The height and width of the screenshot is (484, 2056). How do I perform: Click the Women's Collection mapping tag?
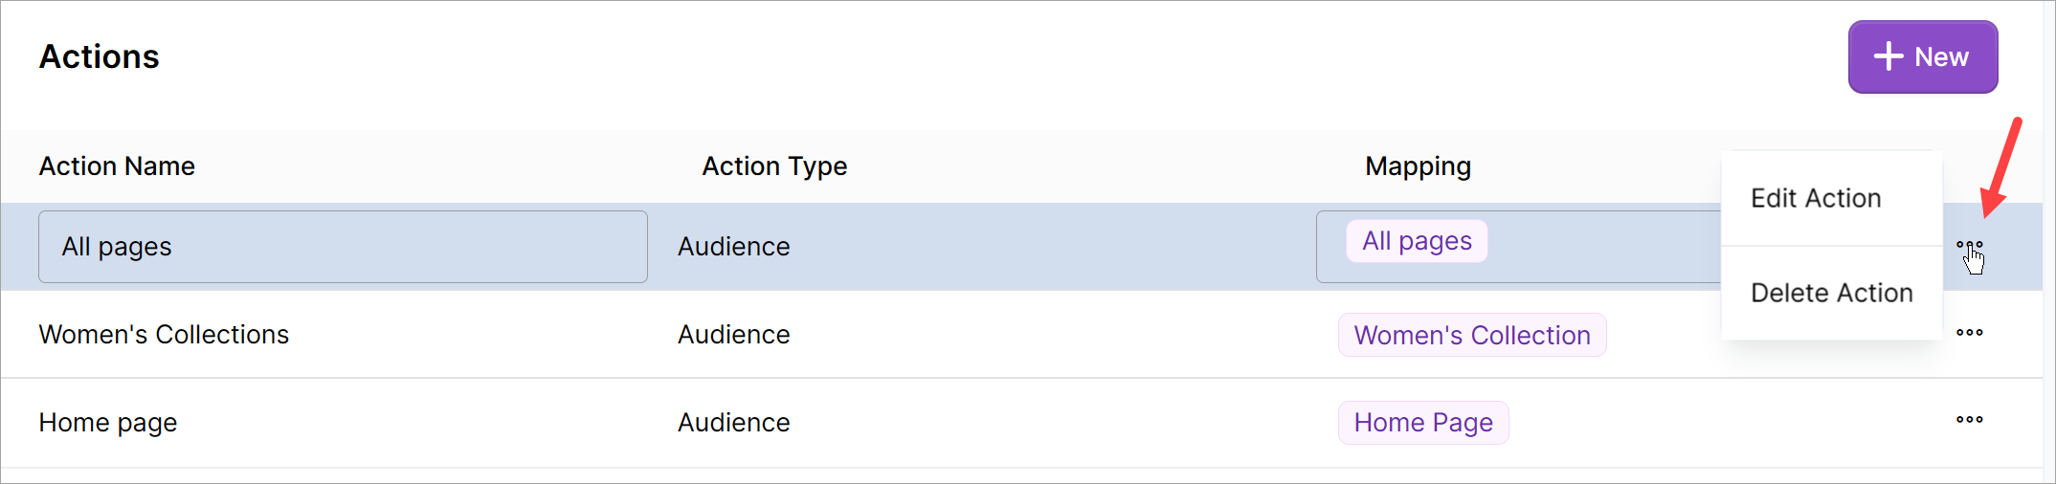1471,335
